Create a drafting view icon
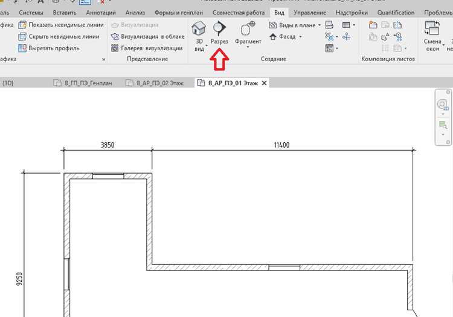Image resolution: width=453 pixels, height=317 pixels. click(x=329, y=25)
